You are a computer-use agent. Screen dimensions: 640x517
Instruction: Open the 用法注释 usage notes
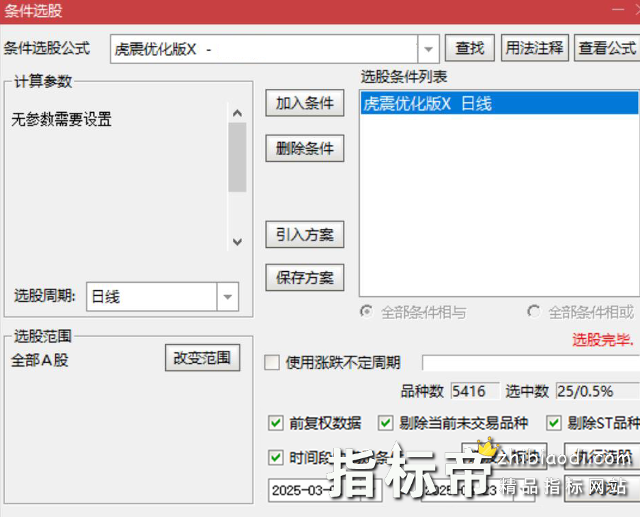(535, 48)
